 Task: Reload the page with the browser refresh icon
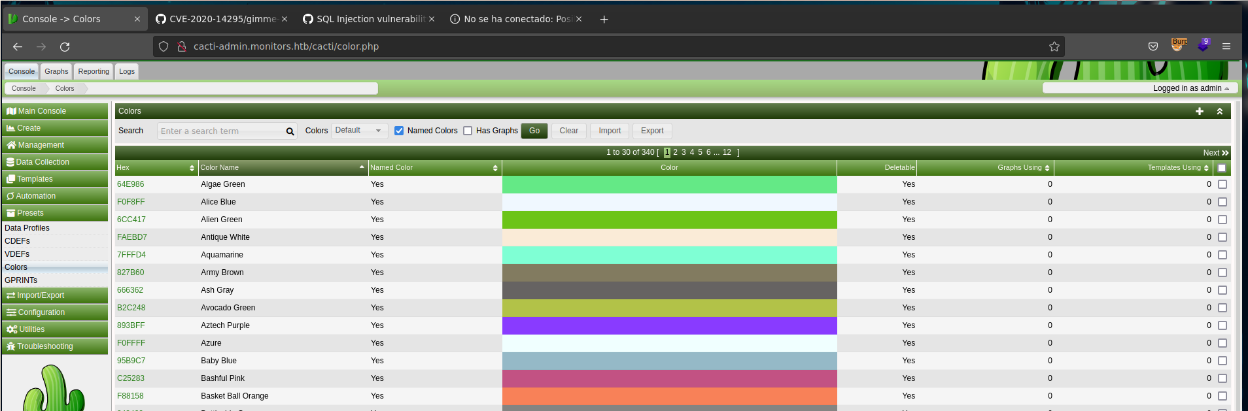(x=65, y=46)
